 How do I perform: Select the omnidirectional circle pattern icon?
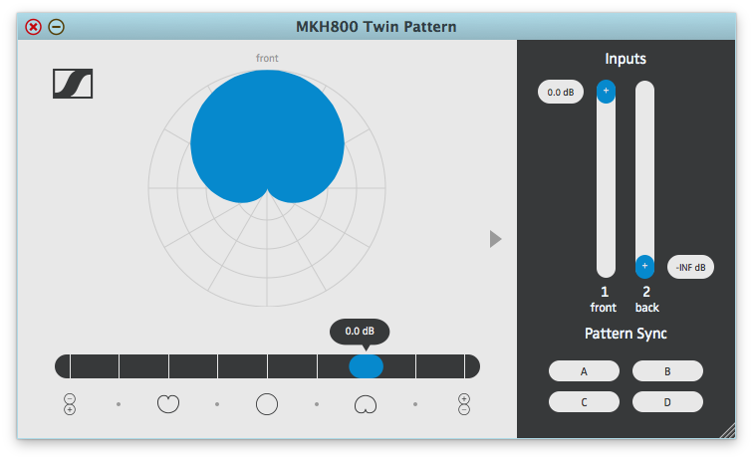coord(267,404)
